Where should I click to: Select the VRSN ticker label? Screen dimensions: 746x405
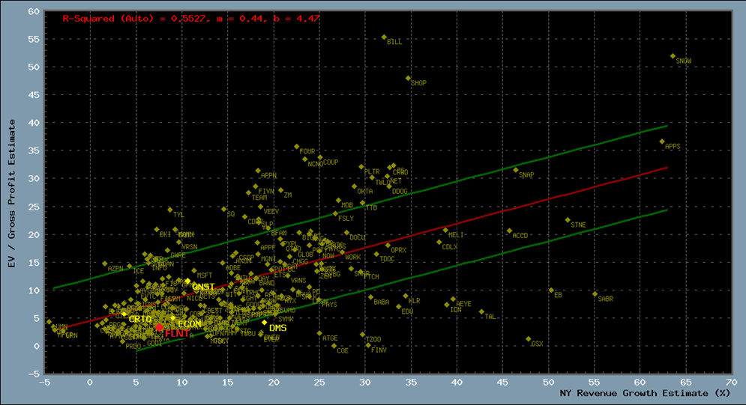pos(190,247)
